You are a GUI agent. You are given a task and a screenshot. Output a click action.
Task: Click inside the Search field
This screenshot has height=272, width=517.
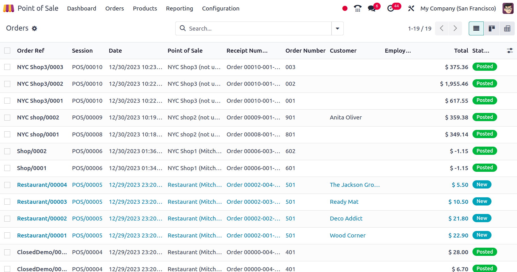(255, 29)
